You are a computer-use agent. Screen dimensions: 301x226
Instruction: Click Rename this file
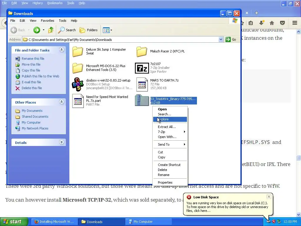(33, 59)
